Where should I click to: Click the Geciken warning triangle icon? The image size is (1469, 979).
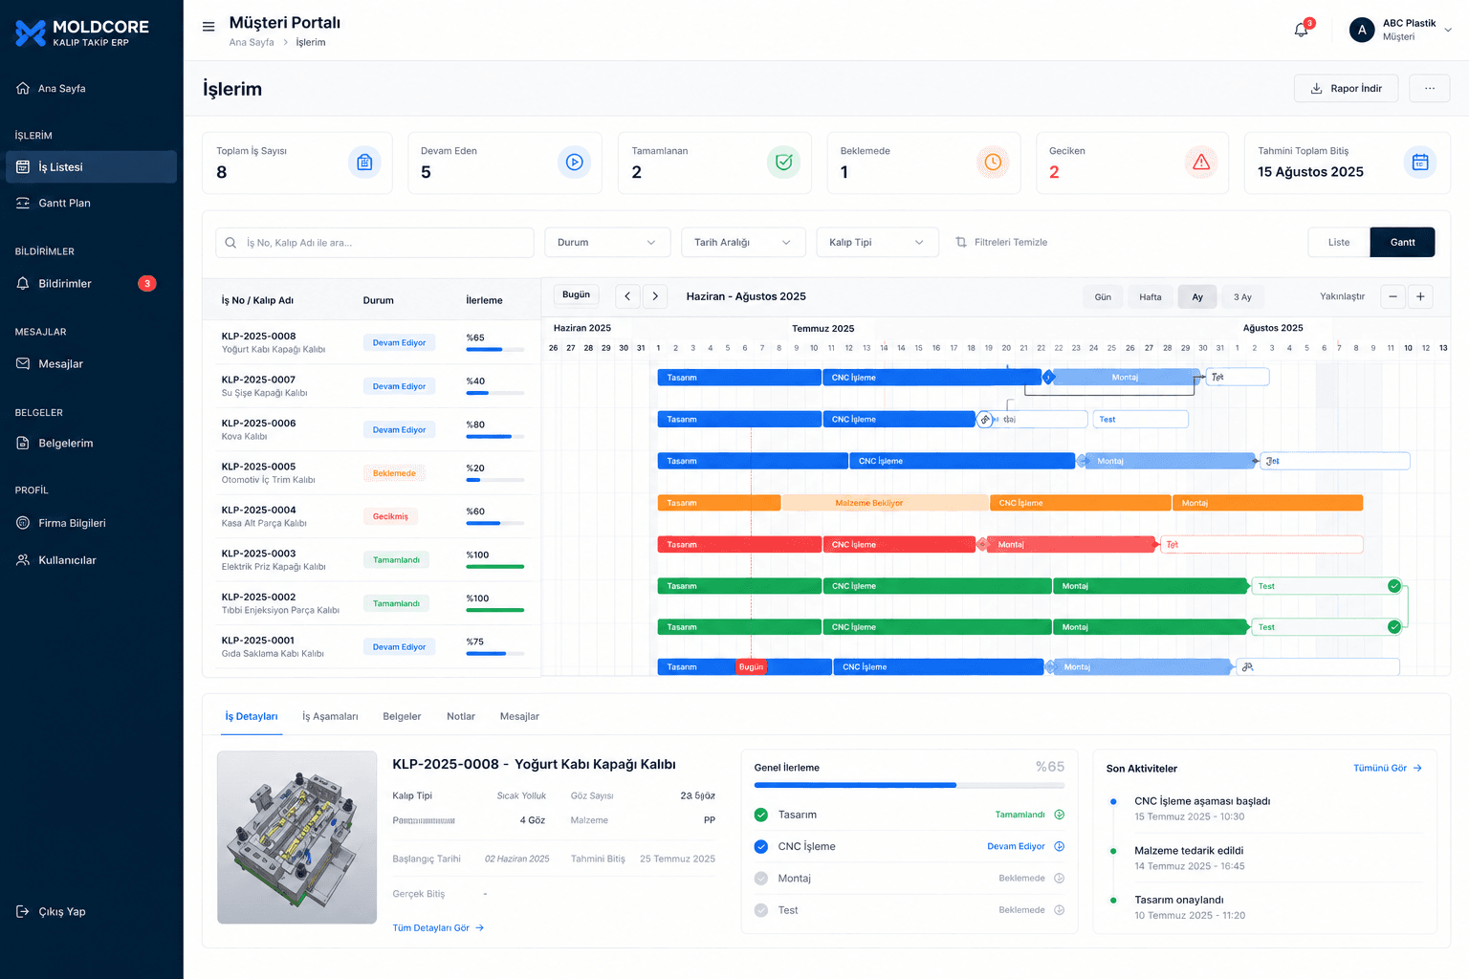(x=1201, y=163)
